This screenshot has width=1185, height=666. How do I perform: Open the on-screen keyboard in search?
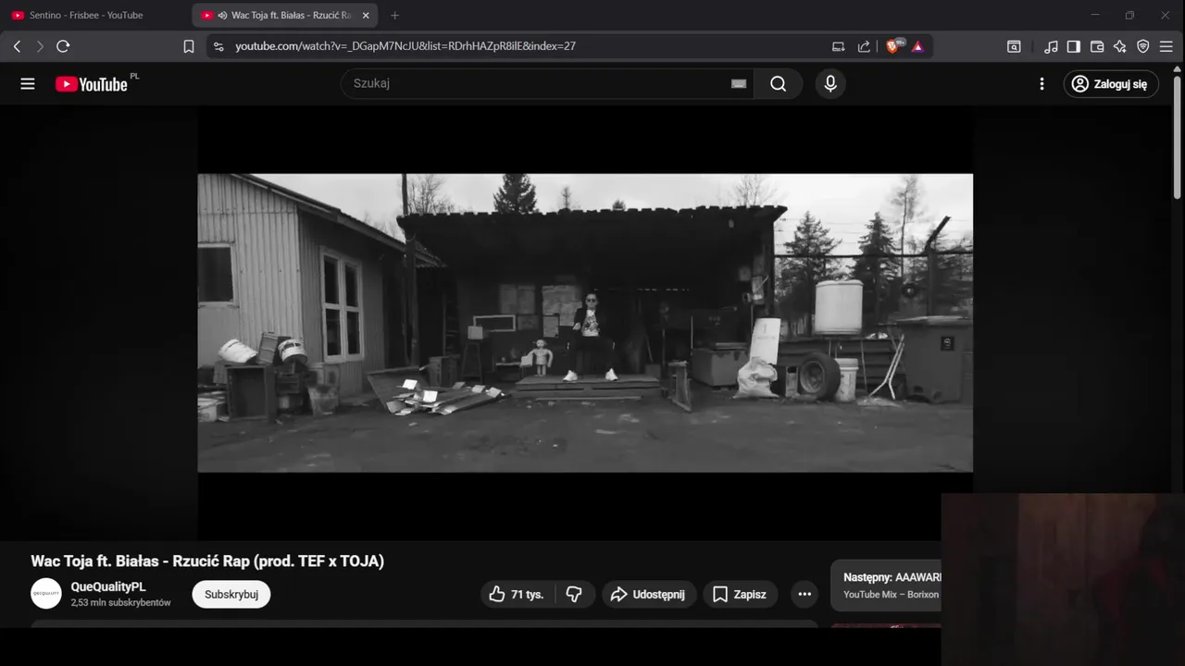739,84
